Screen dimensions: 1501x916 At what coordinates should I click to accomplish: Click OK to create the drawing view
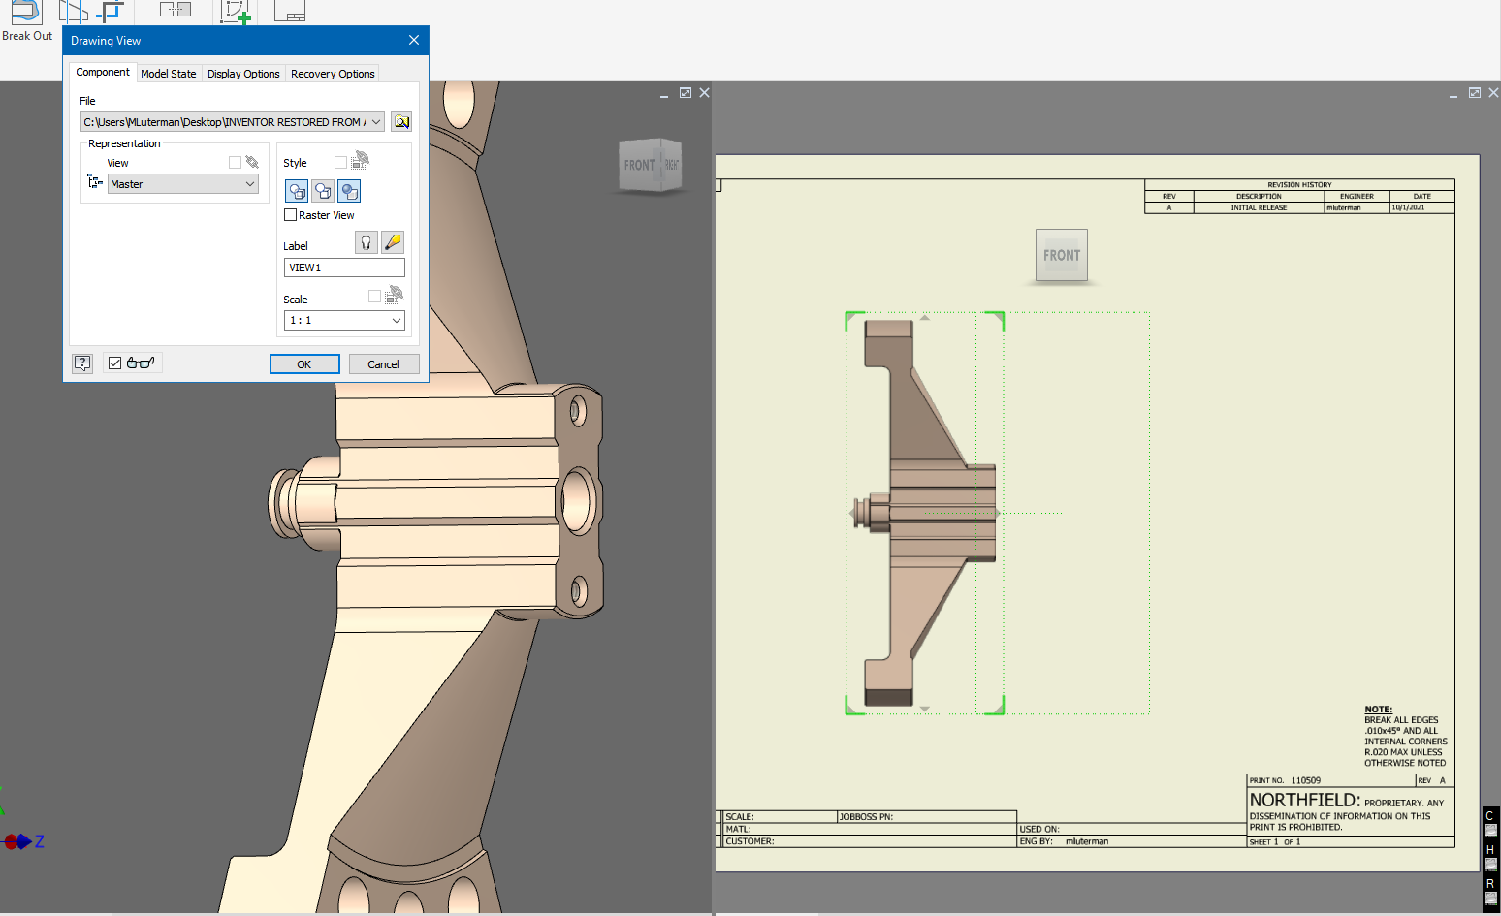pos(304,363)
